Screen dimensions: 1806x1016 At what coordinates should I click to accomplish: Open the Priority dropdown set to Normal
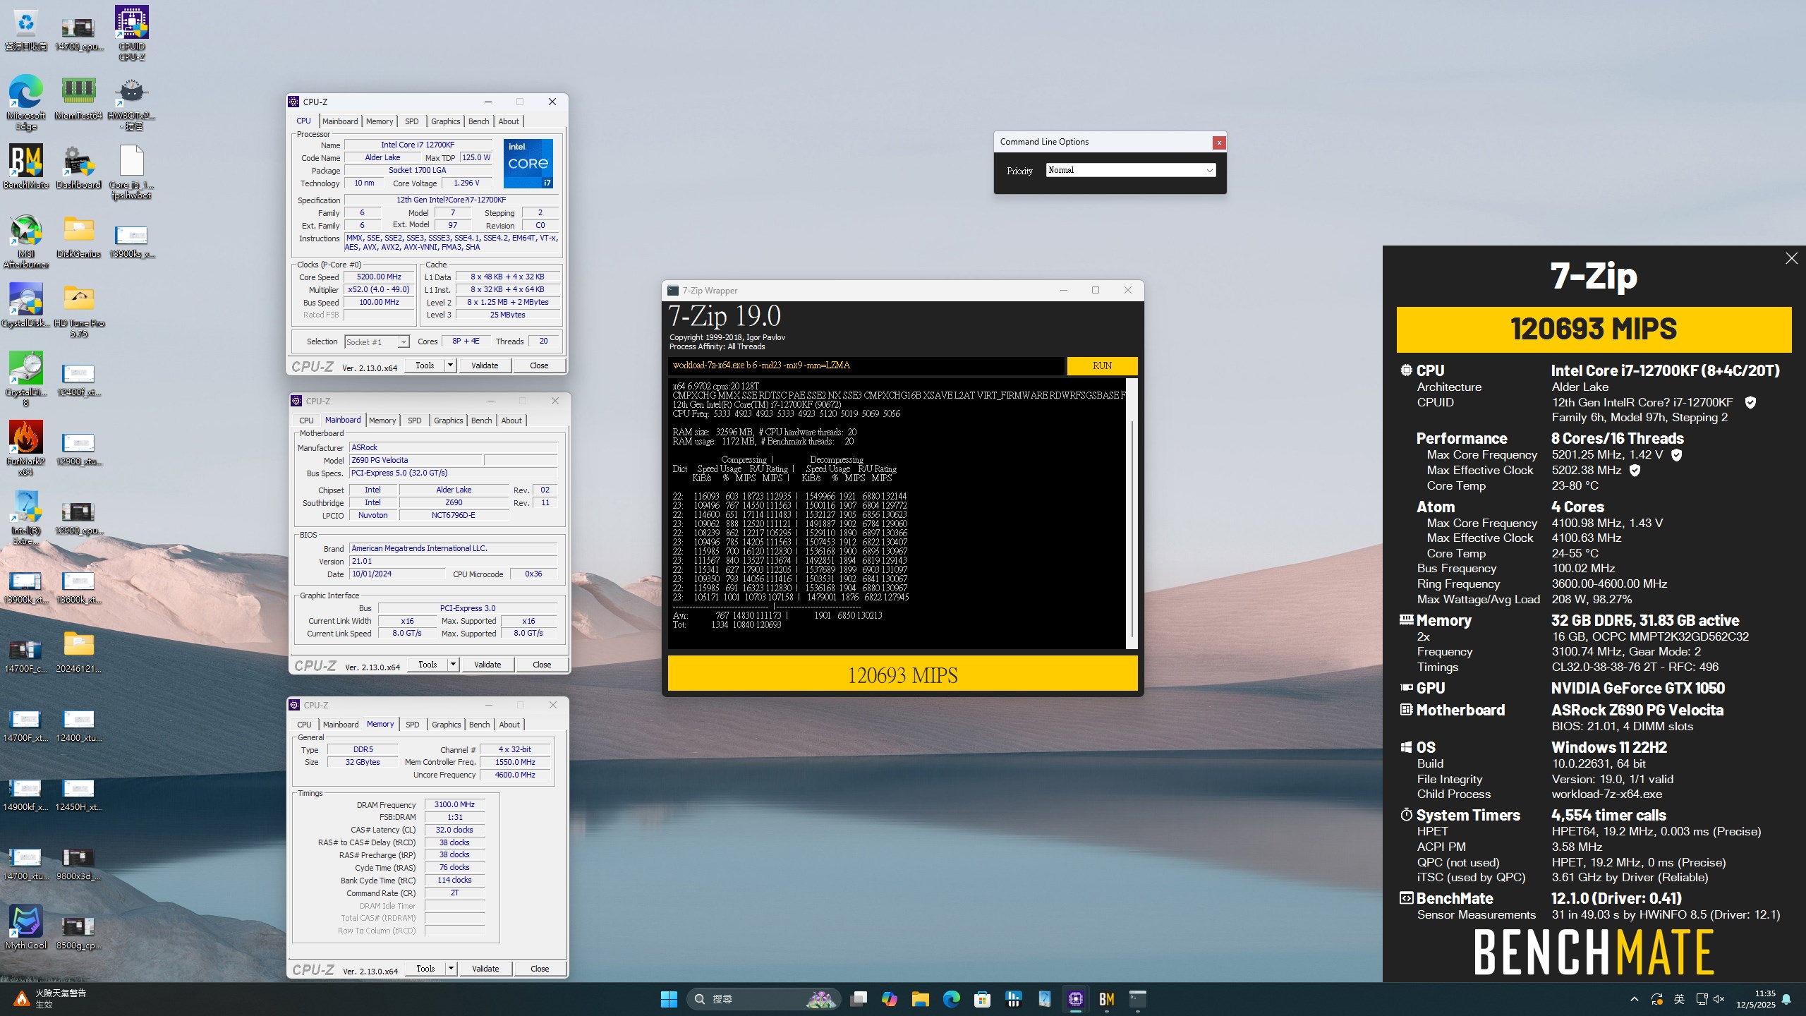(1131, 170)
